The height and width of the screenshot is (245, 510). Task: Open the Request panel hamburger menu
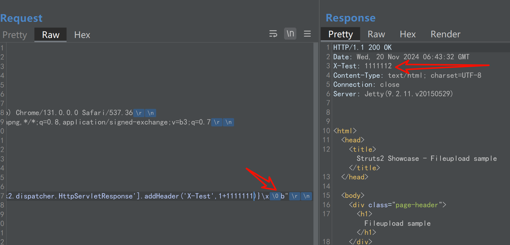pyautogui.click(x=307, y=34)
